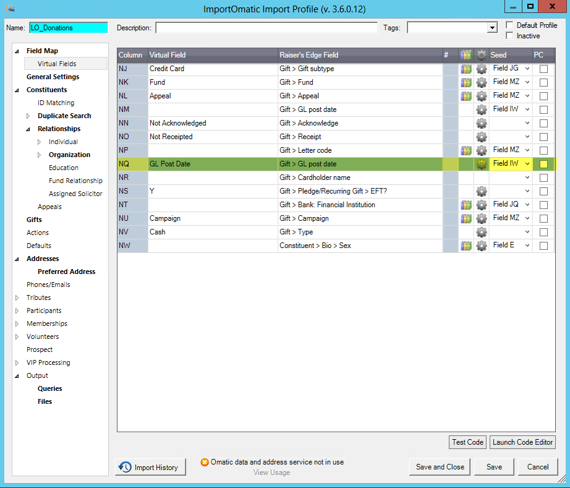
Task: Open the Tags dropdown
Action: [x=492, y=28]
